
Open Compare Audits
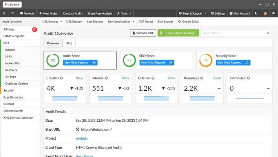(x=73, y=13)
